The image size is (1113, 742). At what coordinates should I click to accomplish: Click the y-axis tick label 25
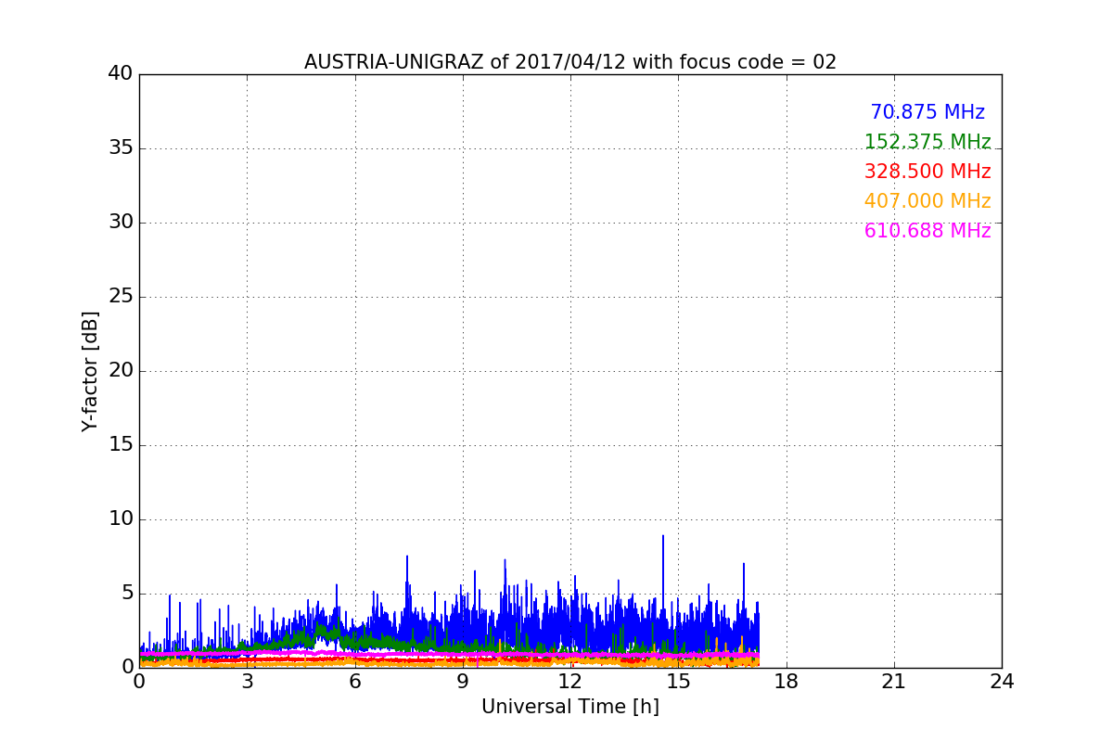tap(121, 297)
